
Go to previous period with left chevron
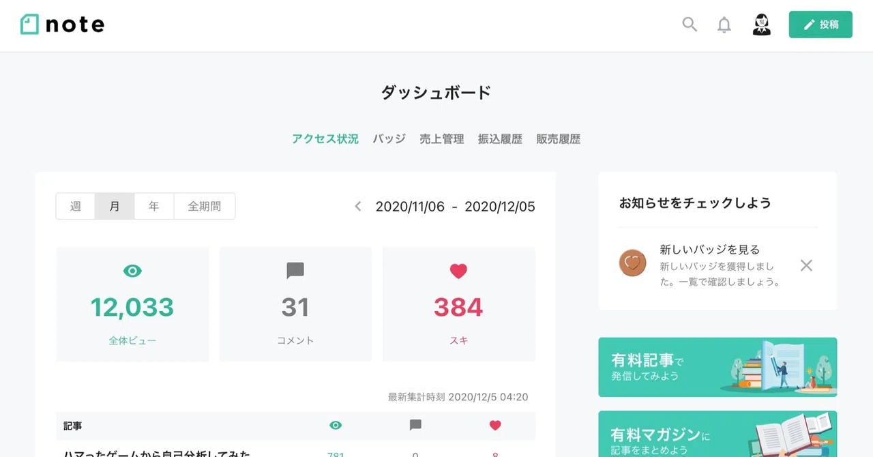click(x=357, y=206)
